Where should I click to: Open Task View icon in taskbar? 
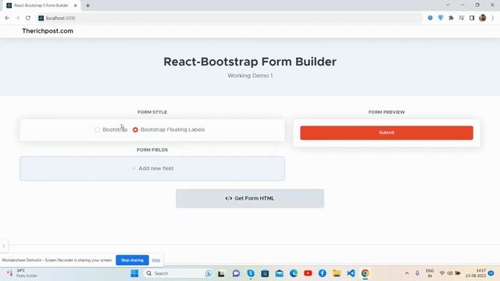click(x=221, y=273)
